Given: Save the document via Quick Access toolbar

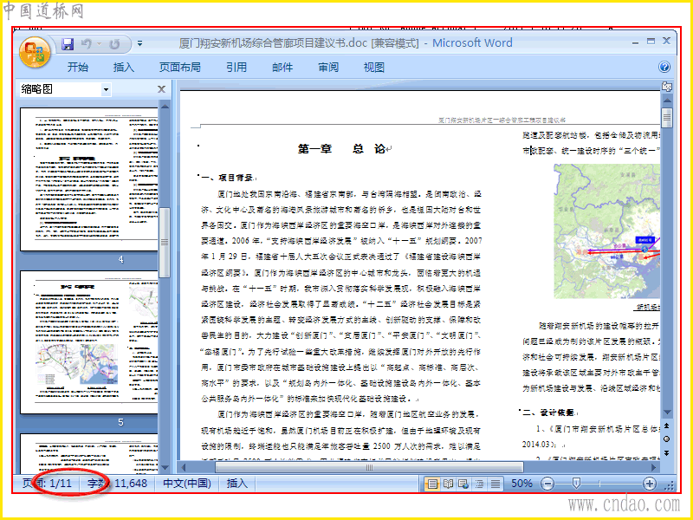Looking at the screenshot, I should tap(68, 44).
